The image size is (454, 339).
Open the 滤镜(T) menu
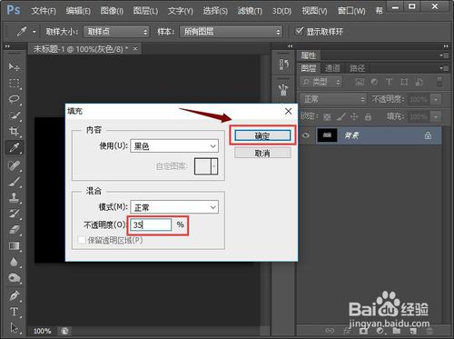[x=250, y=11]
